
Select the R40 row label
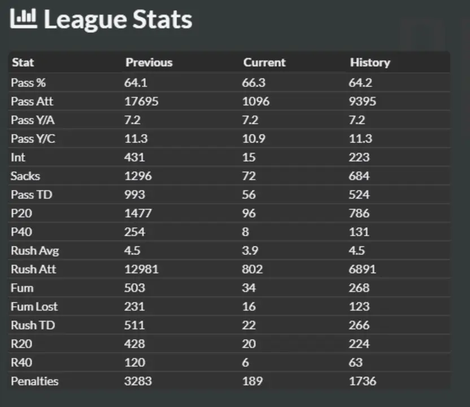point(21,362)
